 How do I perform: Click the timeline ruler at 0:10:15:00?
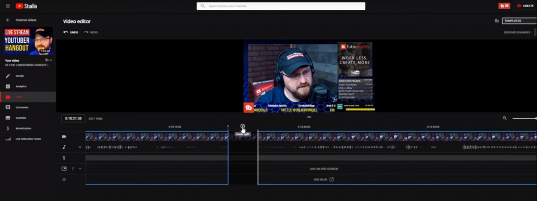(175, 127)
